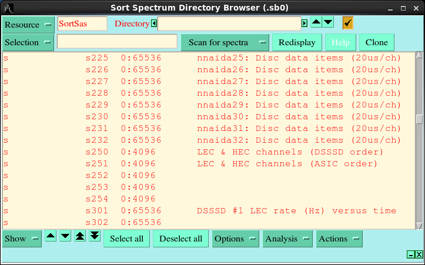425x265 pixels.
Task: Open the Options menu
Action: 235,239
